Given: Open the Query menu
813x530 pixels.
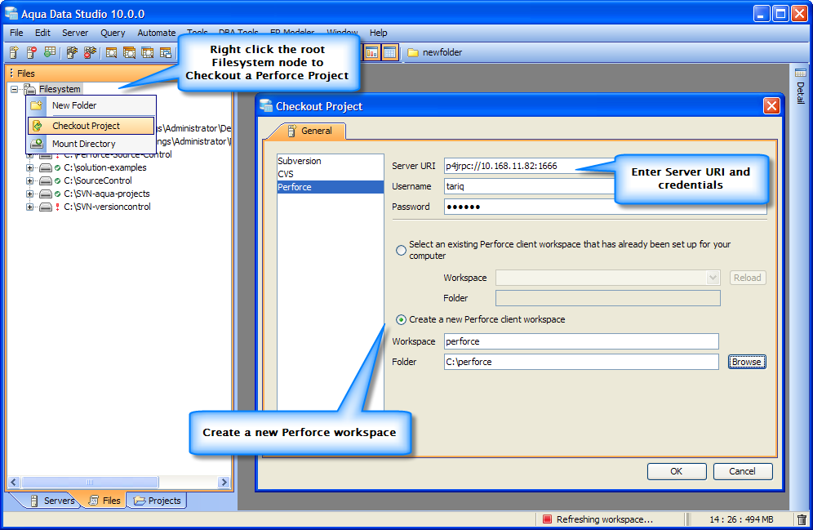Looking at the screenshot, I should coord(113,33).
